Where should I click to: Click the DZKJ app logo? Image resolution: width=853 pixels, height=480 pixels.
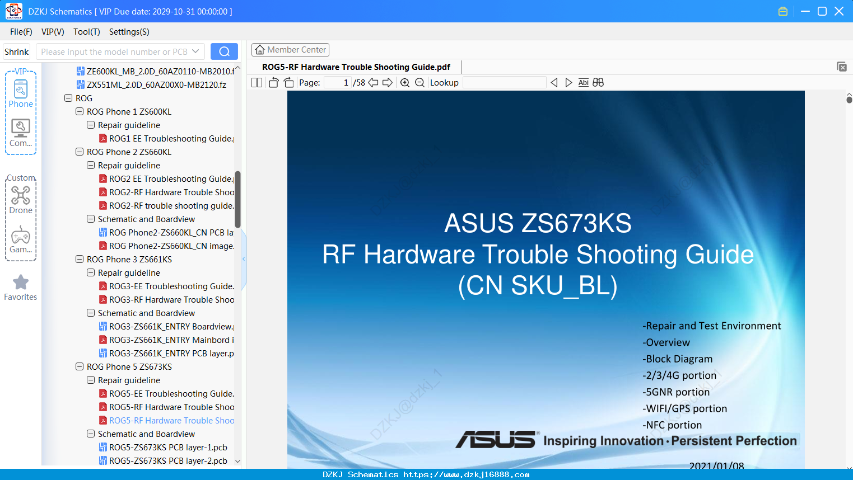(x=13, y=11)
